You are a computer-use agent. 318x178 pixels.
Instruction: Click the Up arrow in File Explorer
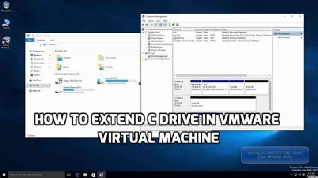tap(41, 44)
